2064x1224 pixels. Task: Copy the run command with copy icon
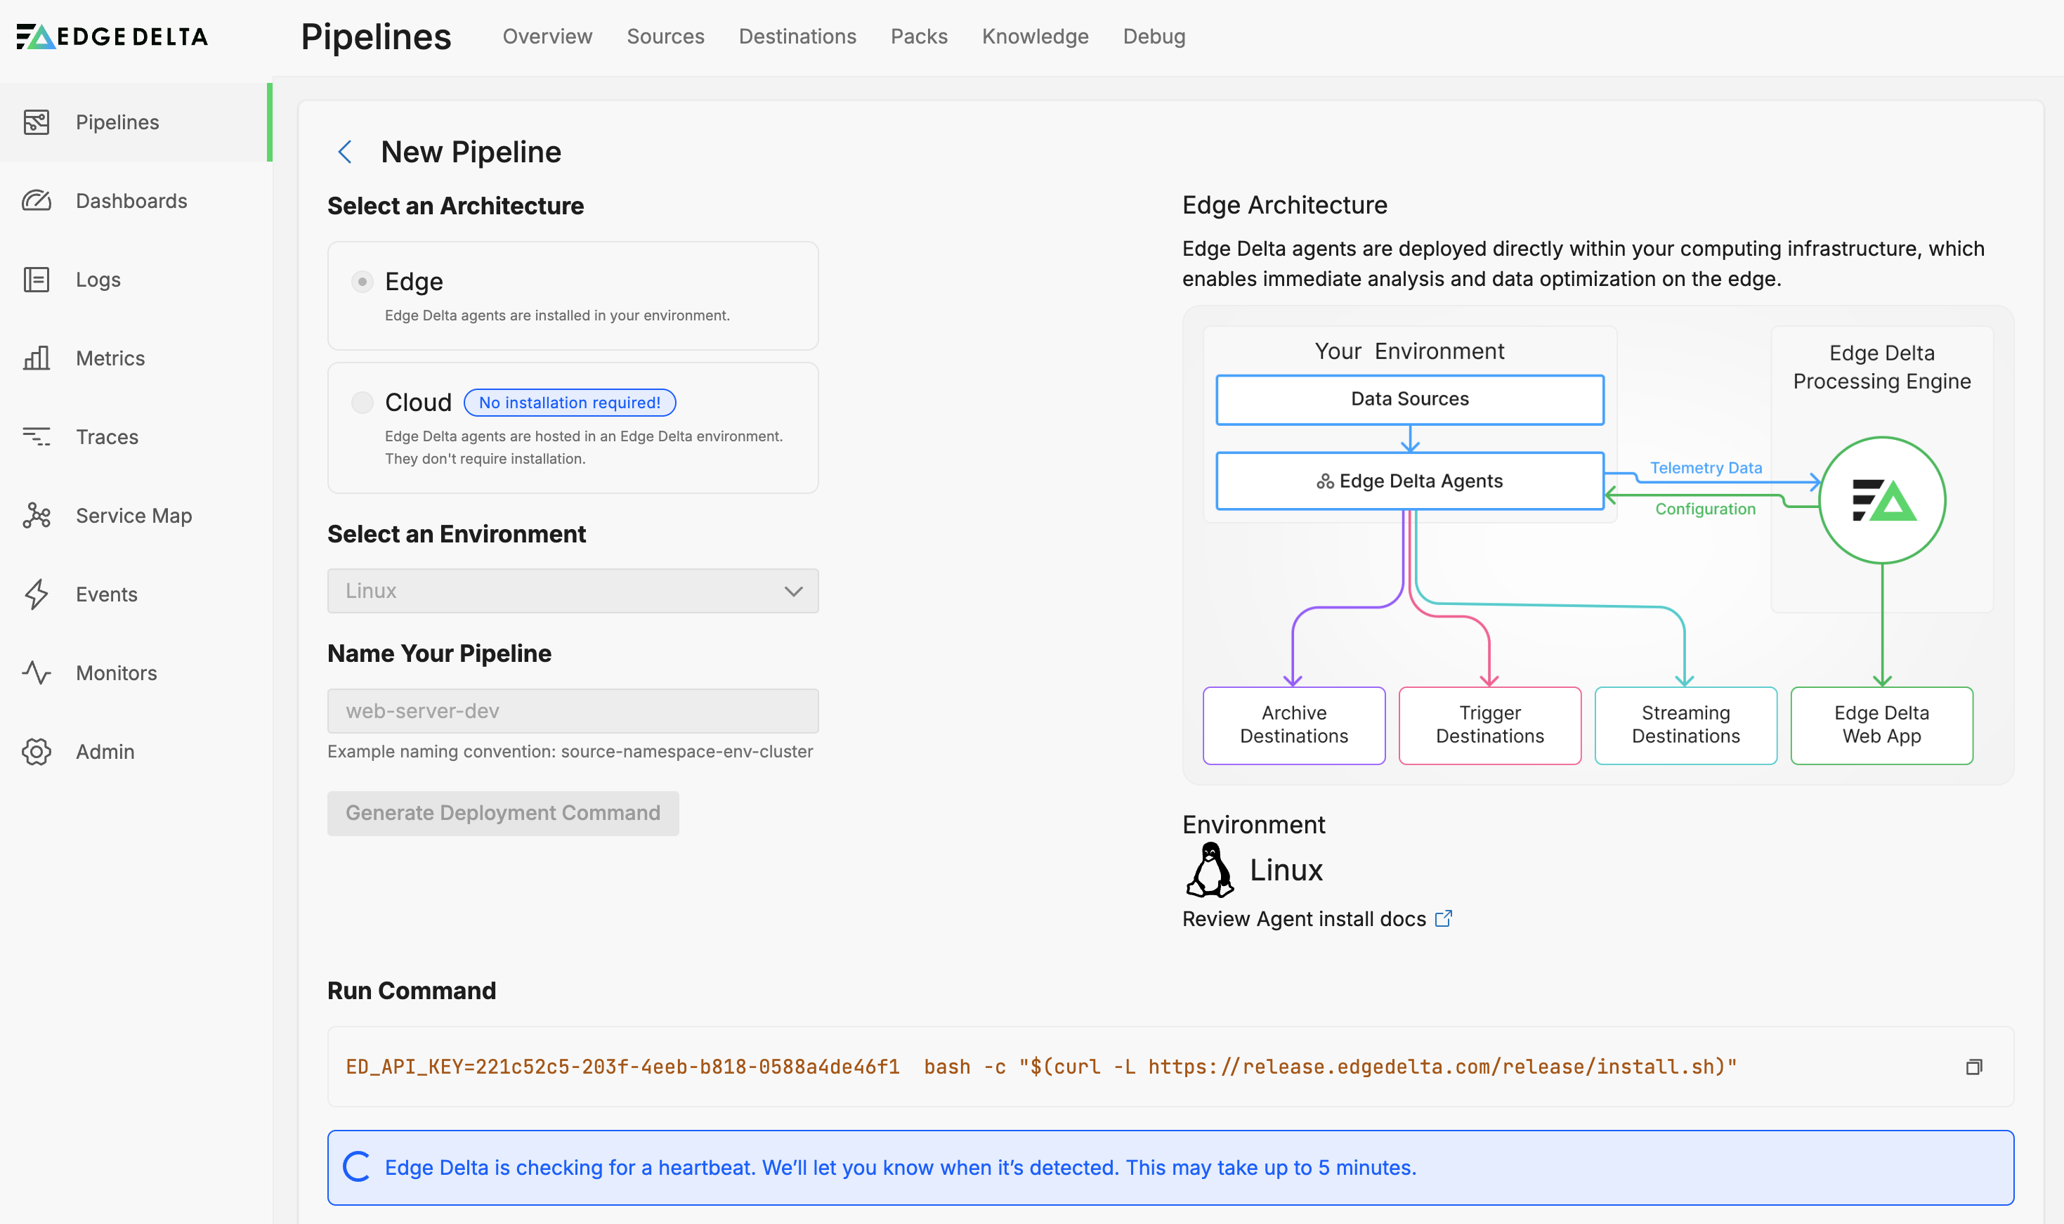[1973, 1067]
